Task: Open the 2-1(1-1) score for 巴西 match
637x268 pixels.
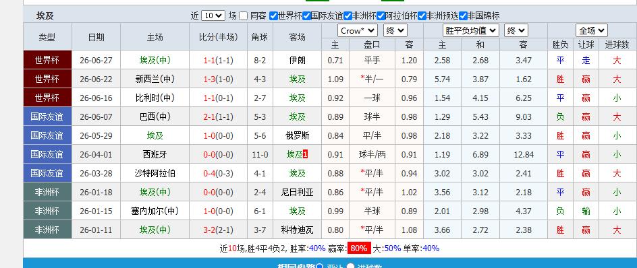Action: [218, 116]
